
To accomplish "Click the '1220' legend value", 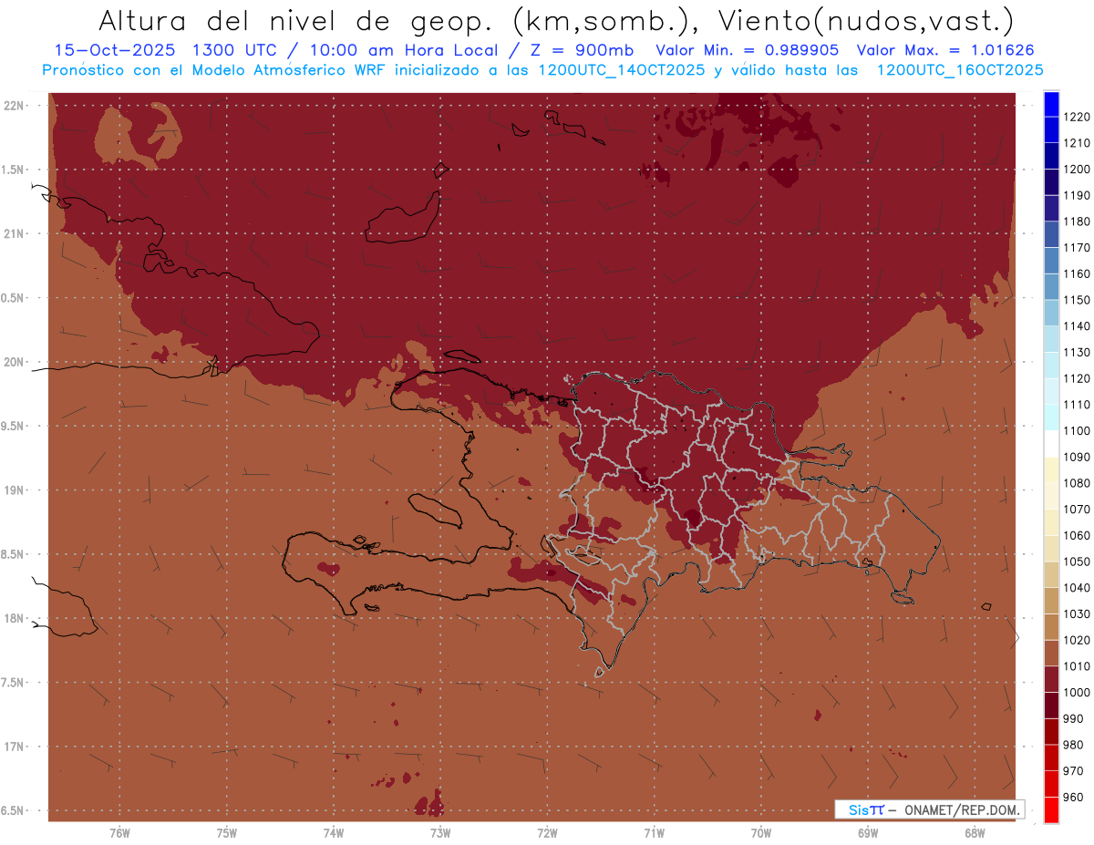I will [x=1077, y=117].
